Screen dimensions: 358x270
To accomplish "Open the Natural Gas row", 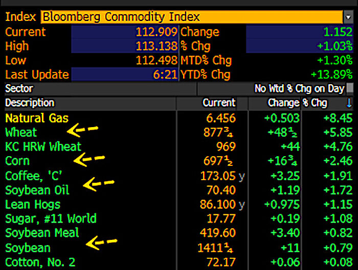I will [179, 118].
